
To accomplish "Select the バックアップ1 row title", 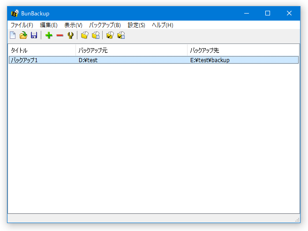I will pyautogui.click(x=24, y=60).
